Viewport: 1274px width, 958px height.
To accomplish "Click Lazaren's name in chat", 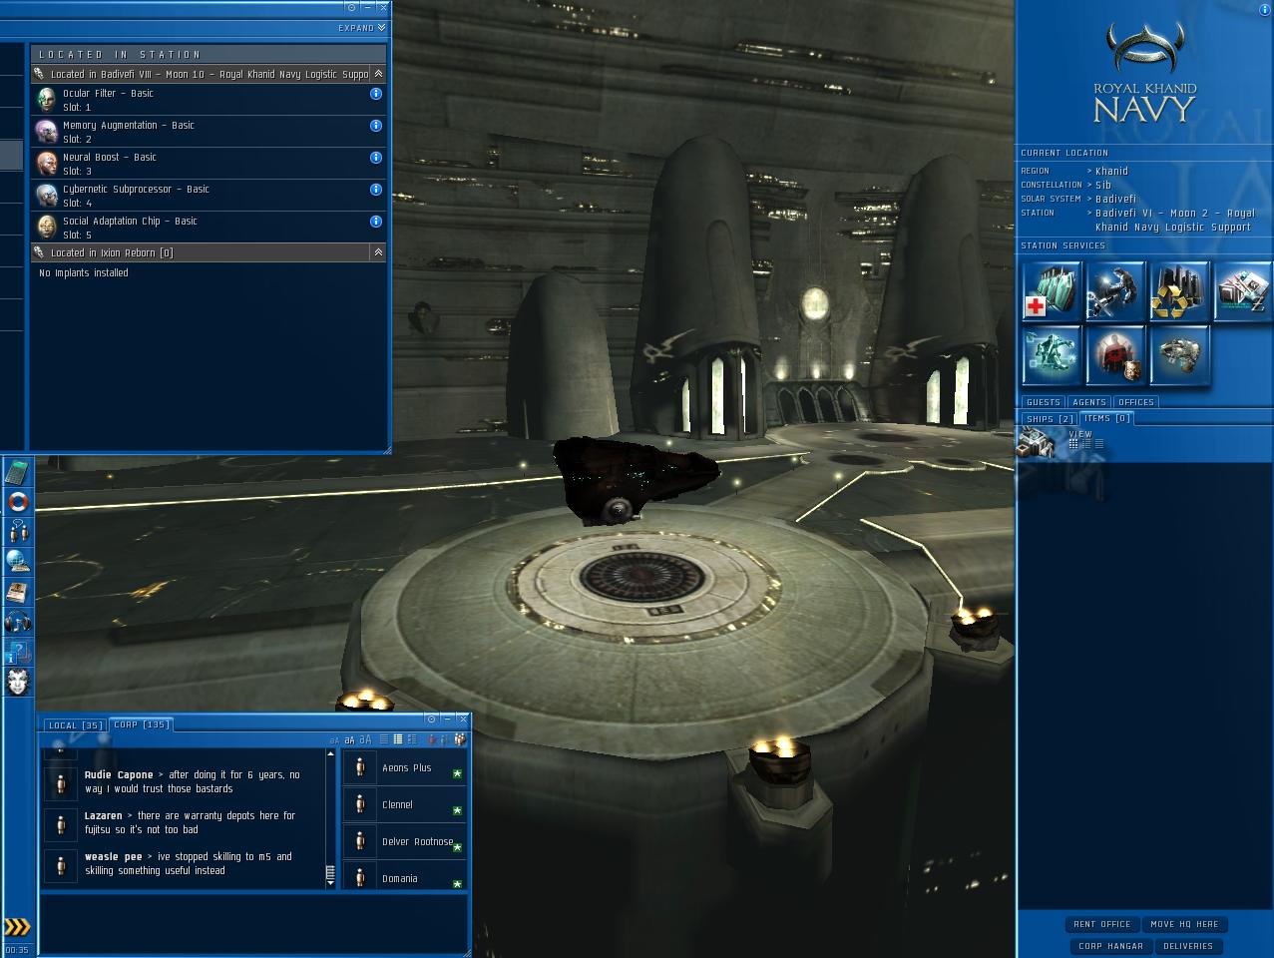I will [104, 816].
